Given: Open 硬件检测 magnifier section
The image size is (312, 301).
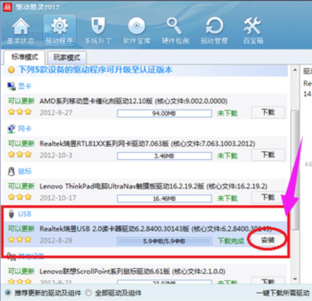Looking at the screenshot, I should pyautogui.click(x=175, y=31).
